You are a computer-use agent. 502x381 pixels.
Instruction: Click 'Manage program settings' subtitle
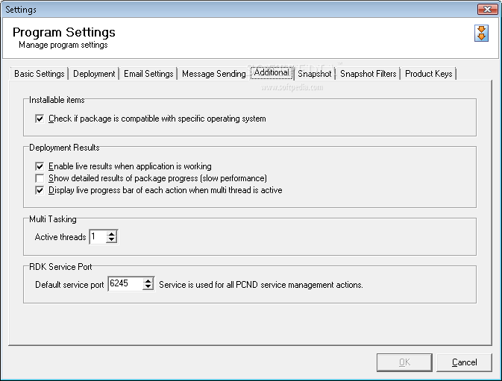(63, 45)
